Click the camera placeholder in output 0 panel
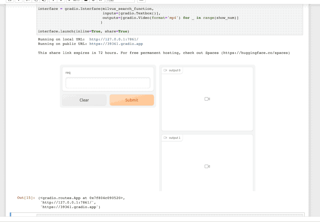 coord(207,99)
